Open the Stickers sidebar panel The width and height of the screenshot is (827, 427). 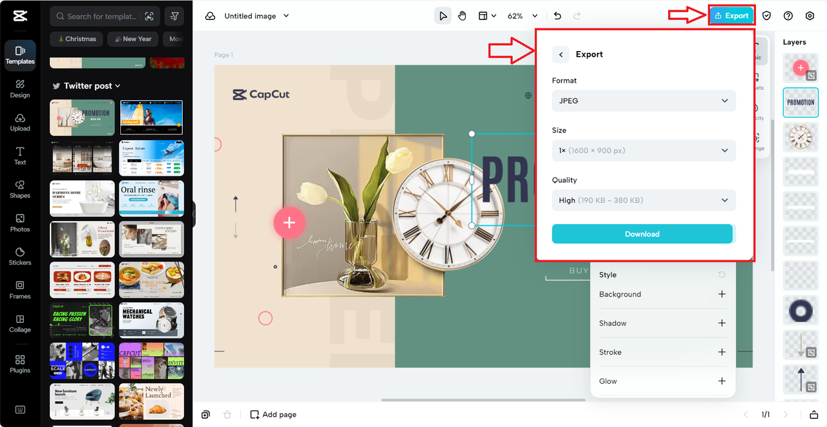pos(20,256)
